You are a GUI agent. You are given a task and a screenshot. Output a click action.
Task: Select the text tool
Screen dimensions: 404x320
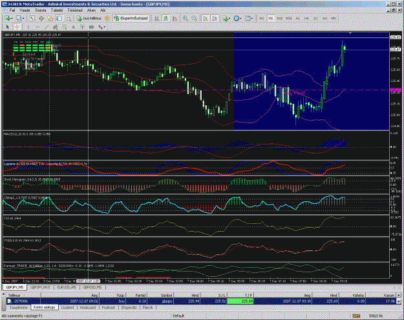(x=73, y=26)
